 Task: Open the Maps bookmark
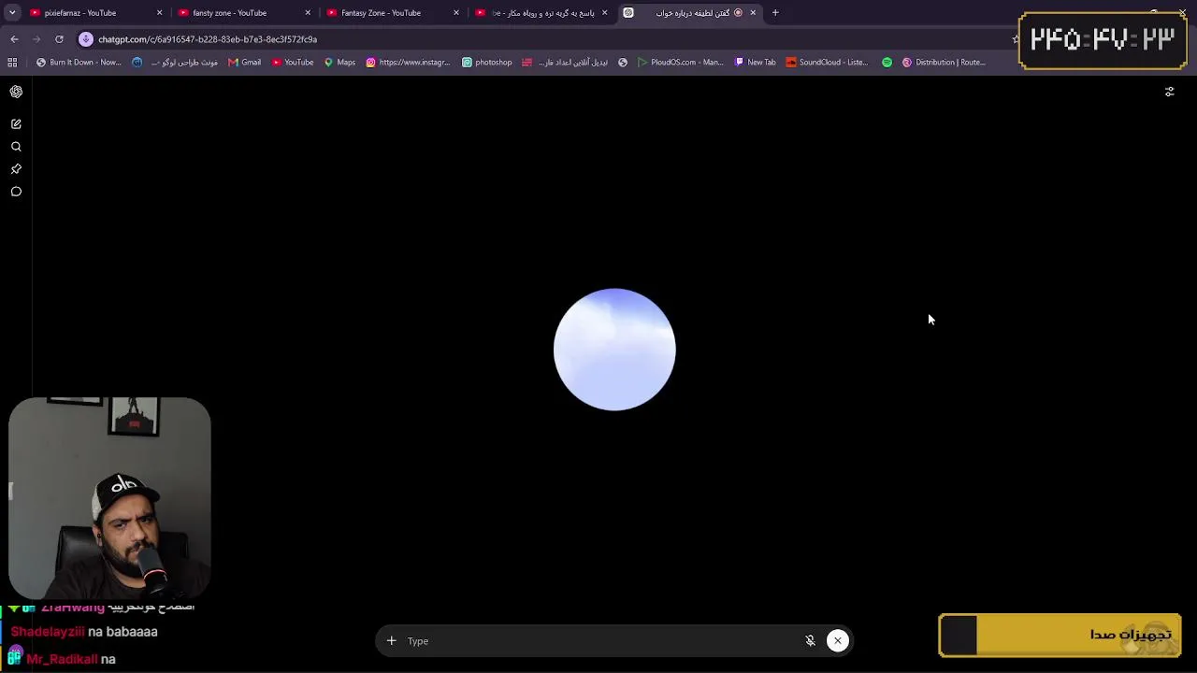coord(339,63)
